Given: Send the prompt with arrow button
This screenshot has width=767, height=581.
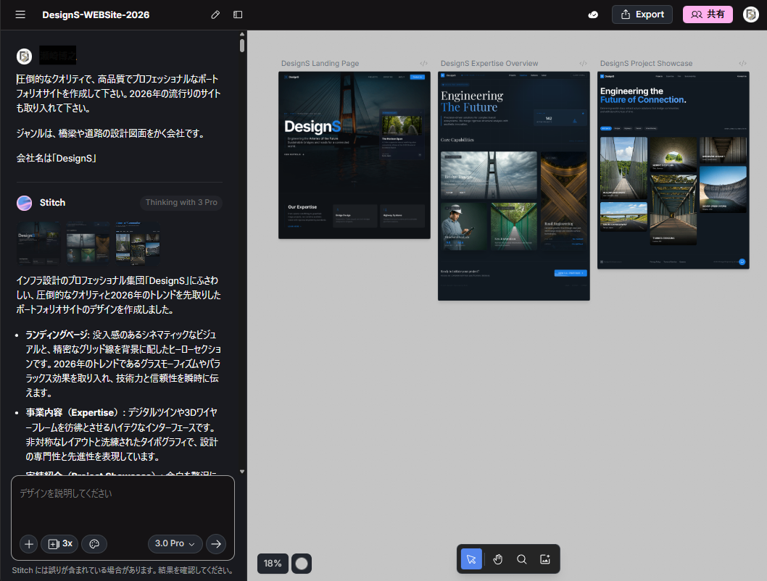Looking at the screenshot, I should [216, 544].
